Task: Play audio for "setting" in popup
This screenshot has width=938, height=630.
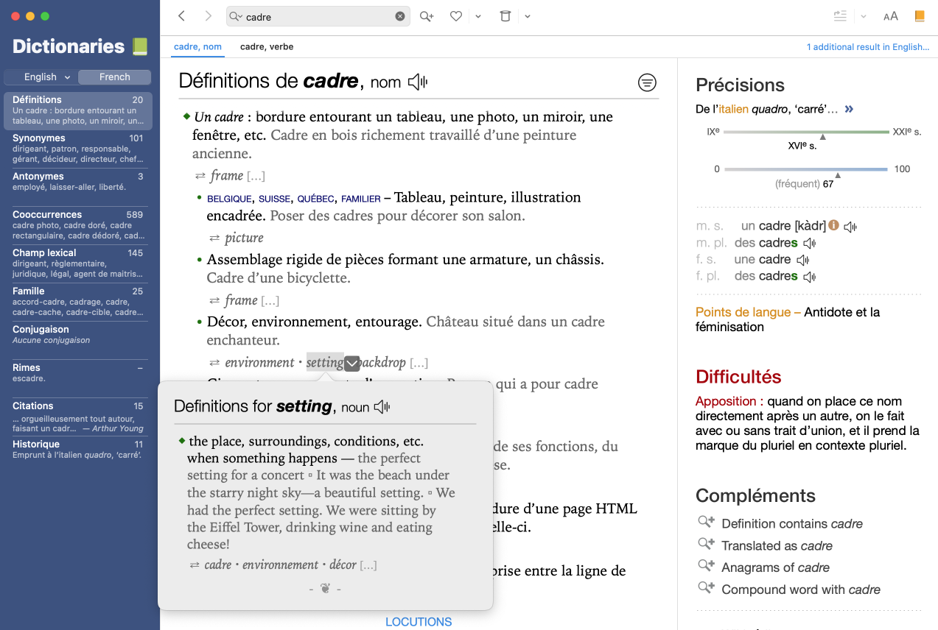Action: (x=382, y=407)
